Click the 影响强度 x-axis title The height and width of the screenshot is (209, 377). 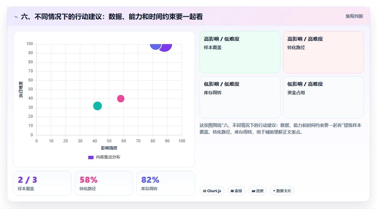109,148
